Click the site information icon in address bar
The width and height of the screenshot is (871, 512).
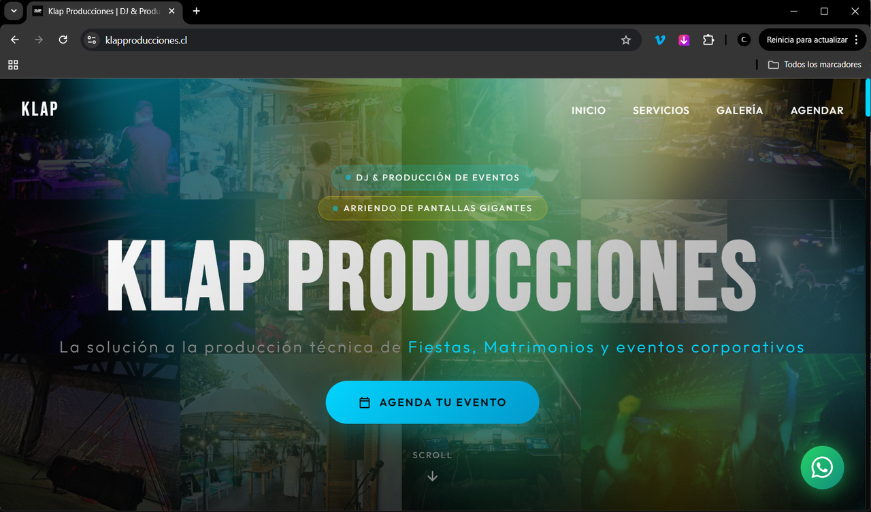[x=91, y=39]
